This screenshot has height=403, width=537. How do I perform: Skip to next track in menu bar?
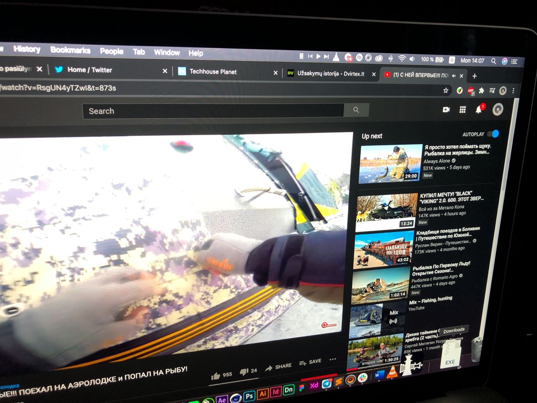click(326, 56)
